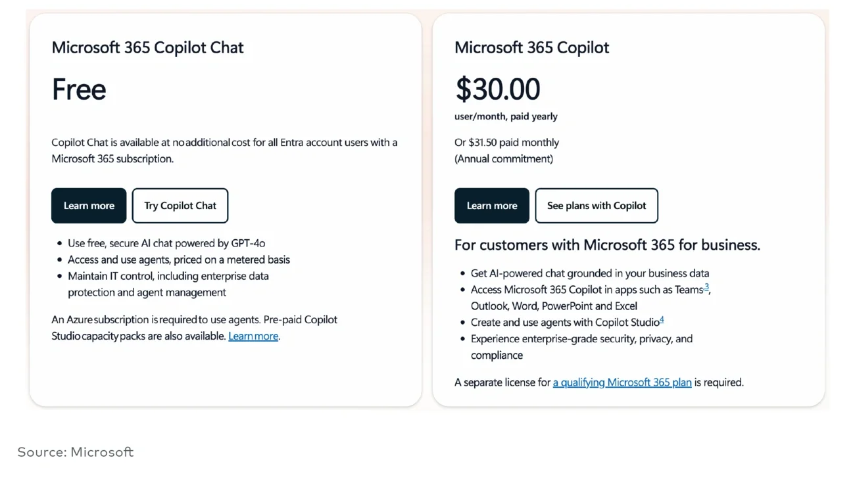Open footnote 3 next to Teams
Image resolution: width=855 pixels, height=483 pixels.
click(707, 286)
